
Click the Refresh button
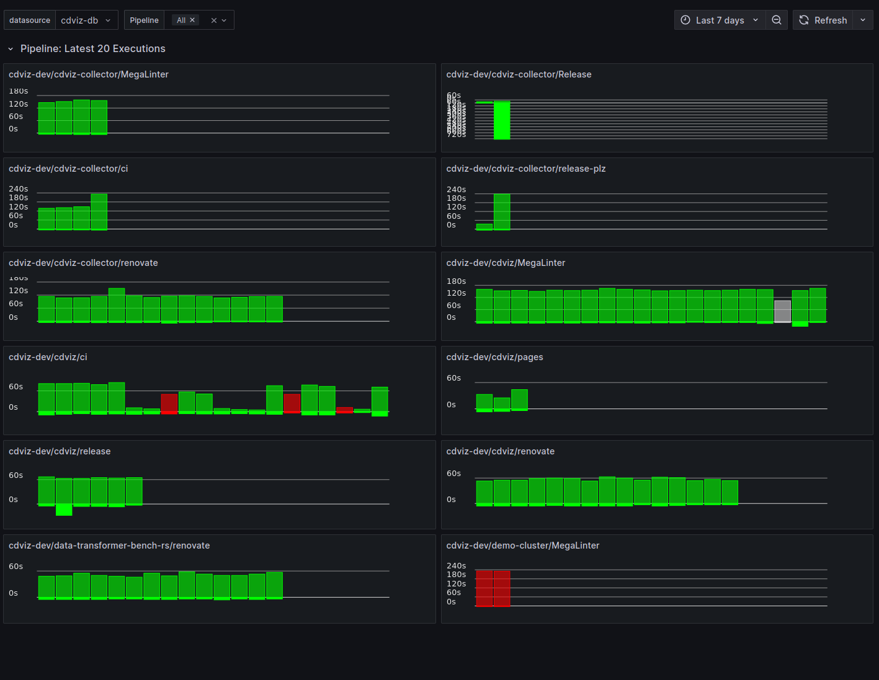tap(823, 20)
